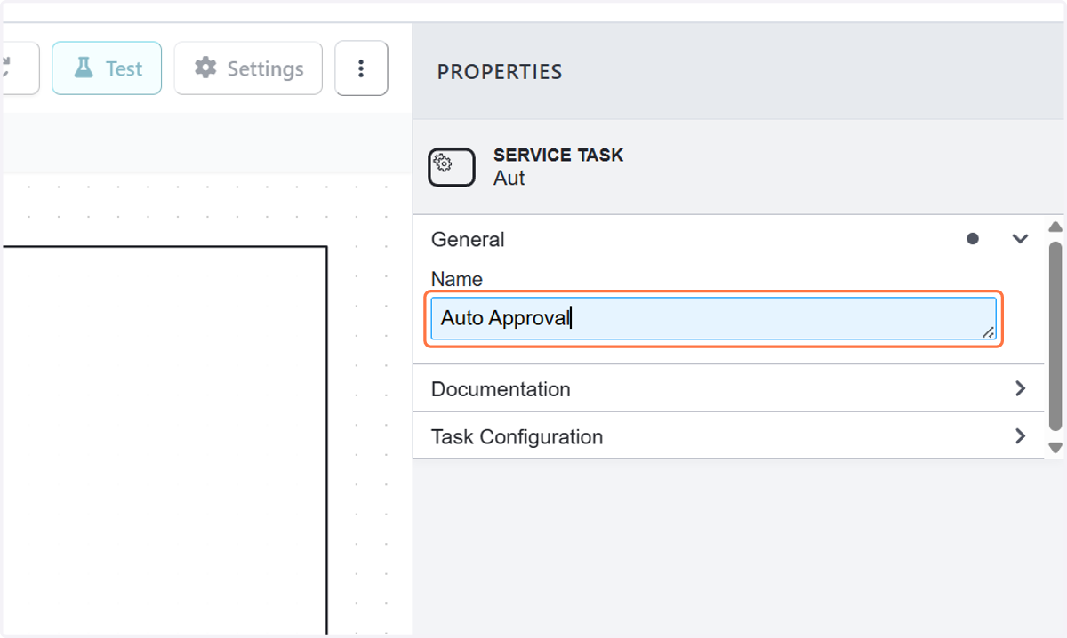Click the properties panel scrollbar thumb
Image resolution: width=1067 pixels, height=638 pixels.
pos(1055,337)
